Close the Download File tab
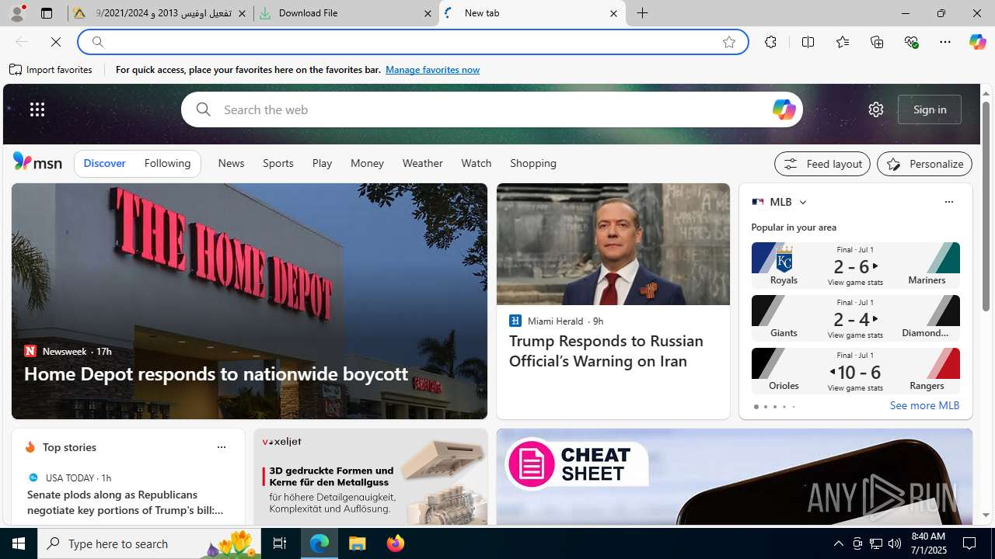Viewport: 995px width, 559px height. pos(428,13)
